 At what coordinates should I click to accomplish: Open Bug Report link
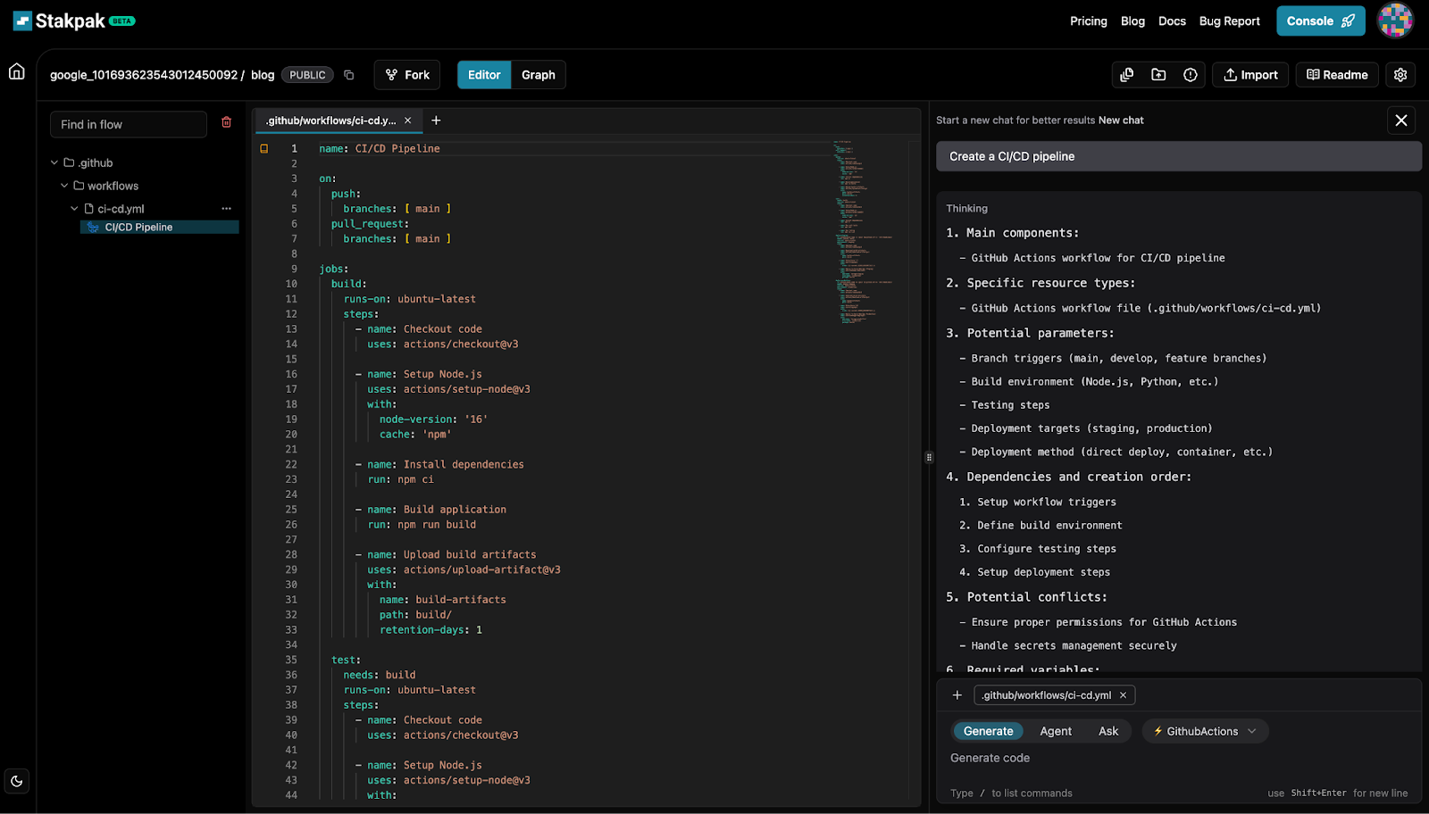click(1229, 21)
